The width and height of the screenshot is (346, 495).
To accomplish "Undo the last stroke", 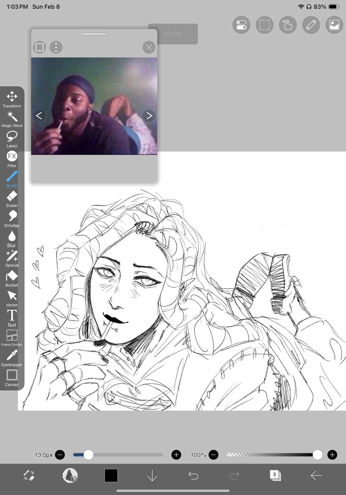I will 193,476.
